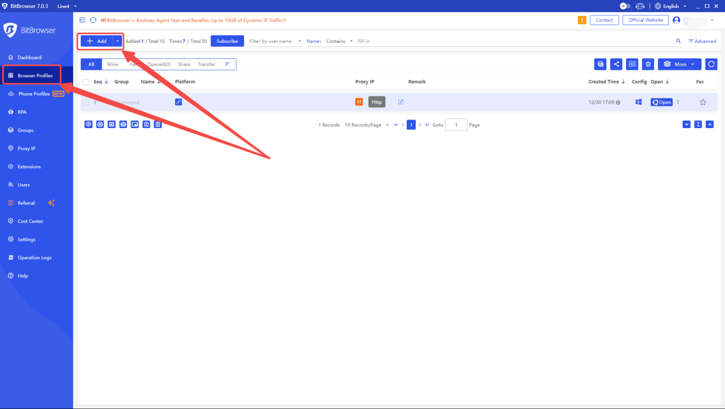Click the Fill in search field

[514, 41]
